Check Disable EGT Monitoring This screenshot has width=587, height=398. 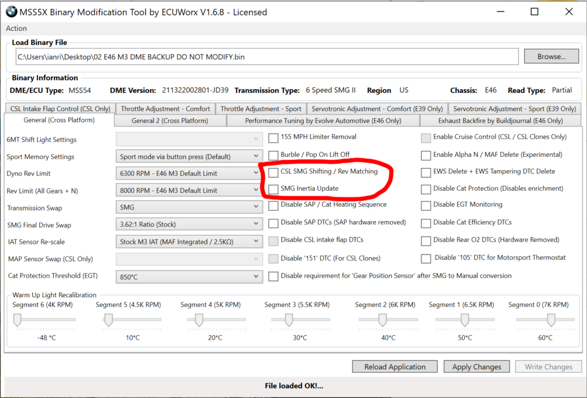click(x=426, y=206)
